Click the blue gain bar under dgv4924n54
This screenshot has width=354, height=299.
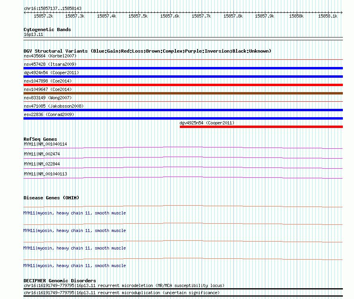[x=183, y=77]
